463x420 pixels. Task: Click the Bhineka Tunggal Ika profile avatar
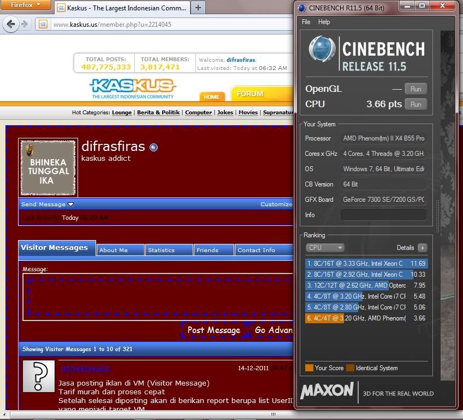click(48, 167)
